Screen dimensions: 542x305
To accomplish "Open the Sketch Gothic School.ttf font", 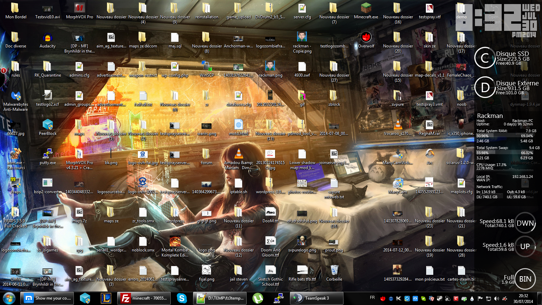I will [x=270, y=276].
